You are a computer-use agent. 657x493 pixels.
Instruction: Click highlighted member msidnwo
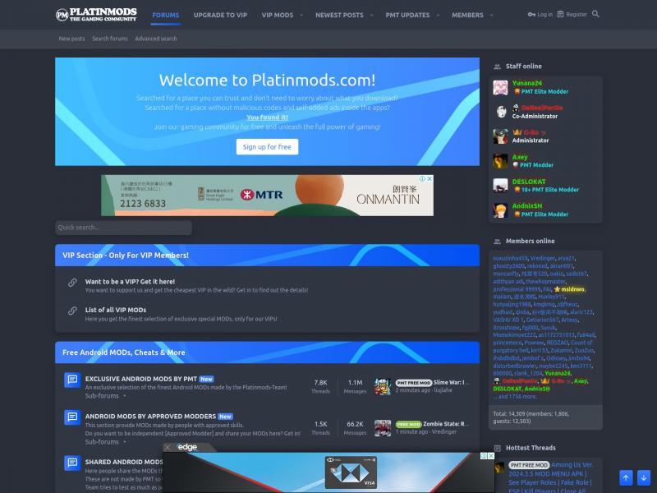[572, 289]
